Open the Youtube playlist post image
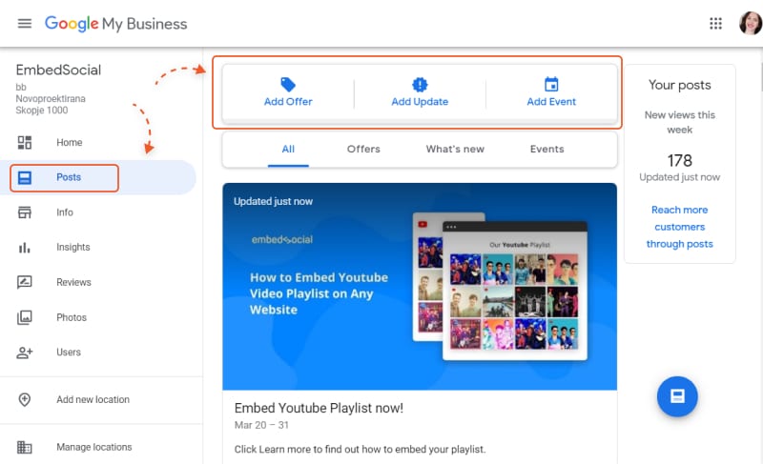Viewport: 763px width, 464px height. (x=420, y=287)
